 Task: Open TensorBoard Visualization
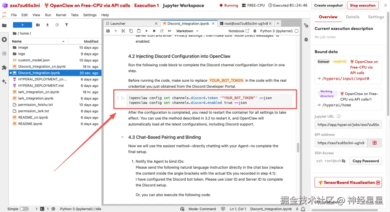click(x=348, y=182)
